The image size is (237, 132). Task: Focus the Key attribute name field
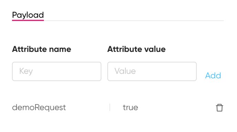[x=57, y=71]
